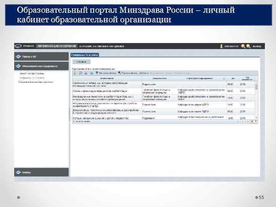
Task: Click the icon on the Отчёты panel
Action: 18,172
